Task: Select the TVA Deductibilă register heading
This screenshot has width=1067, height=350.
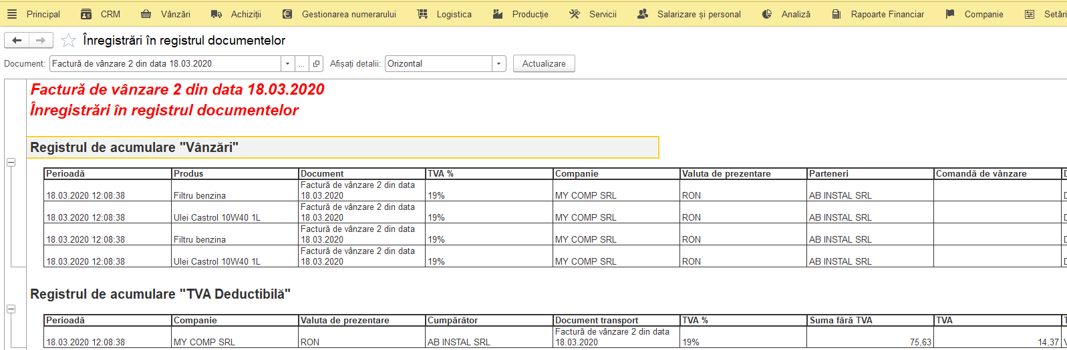Action: point(160,294)
